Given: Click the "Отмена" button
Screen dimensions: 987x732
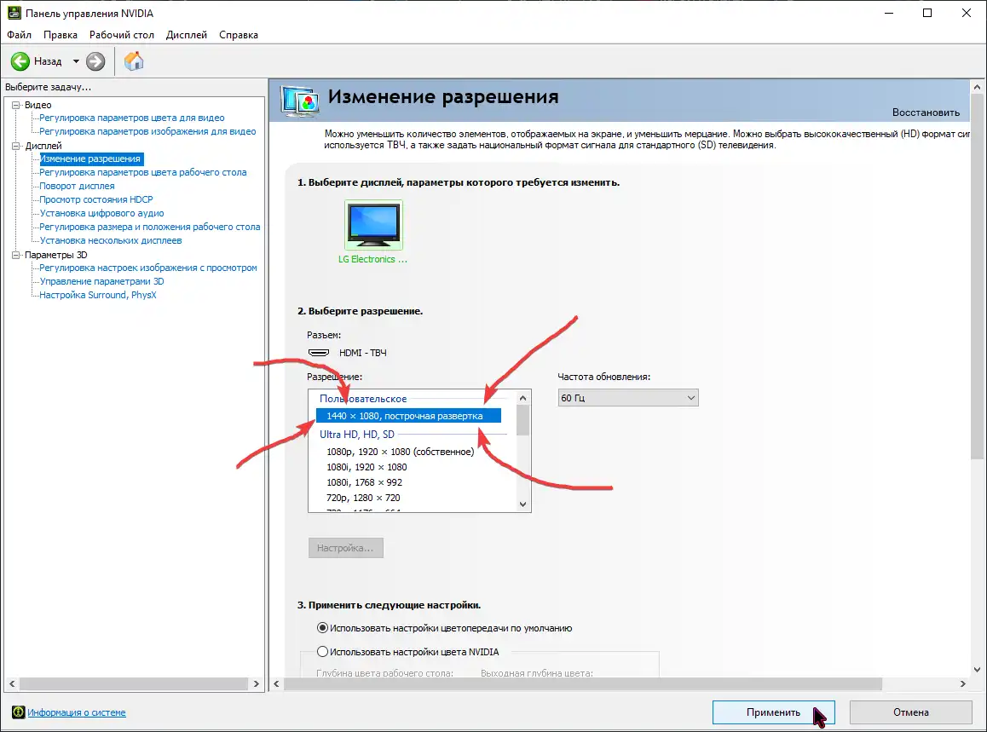Looking at the screenshot, I should point(910,712).
